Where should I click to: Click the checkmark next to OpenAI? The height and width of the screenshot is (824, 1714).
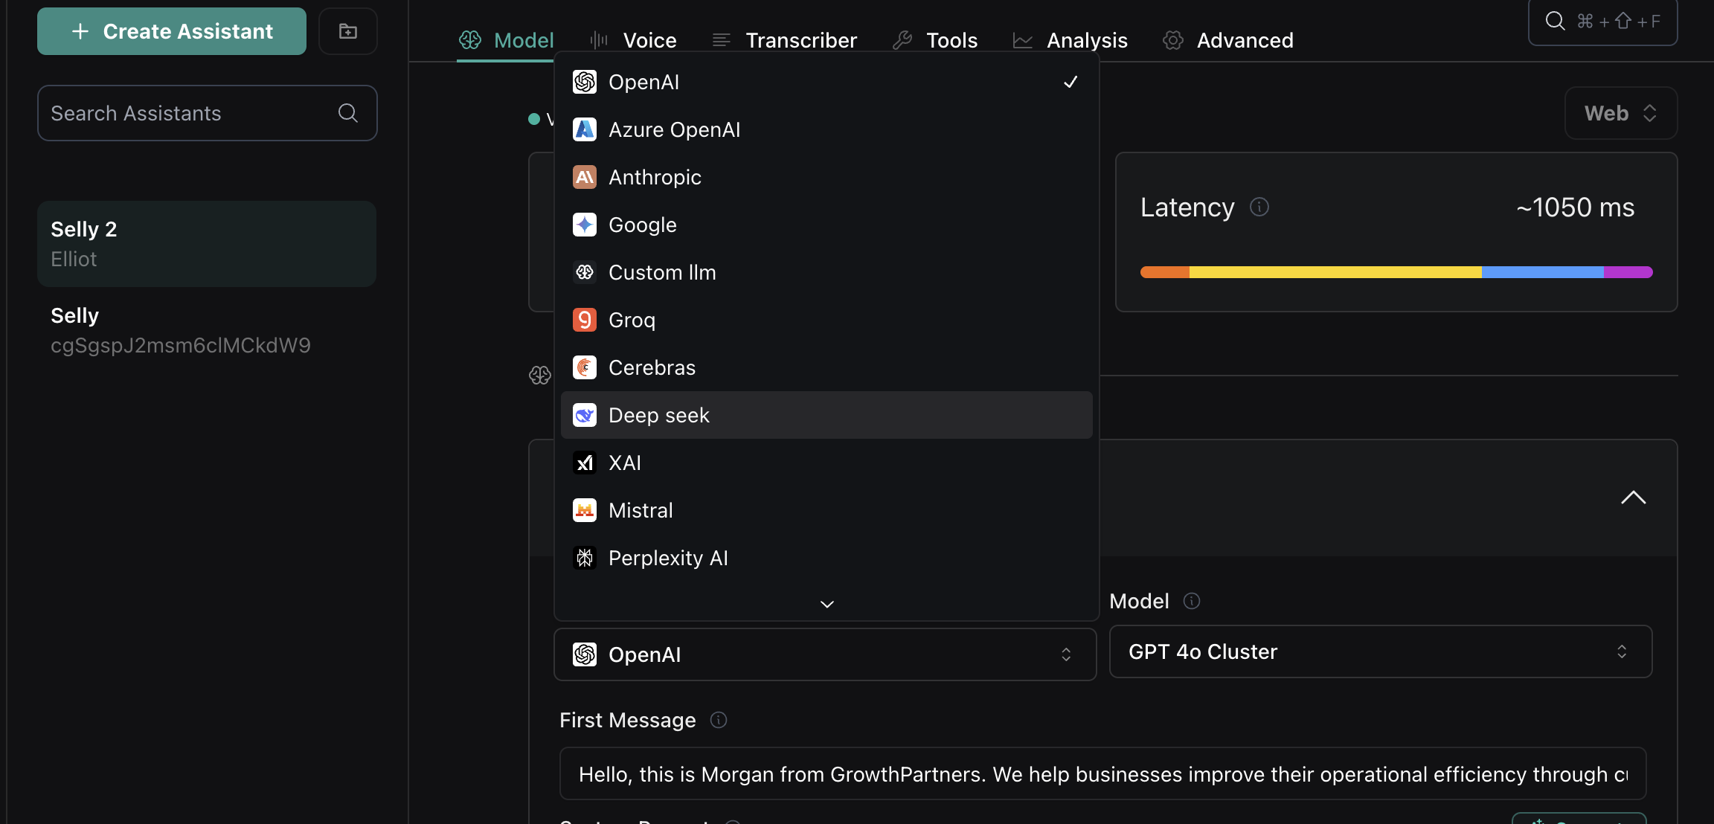1070,82
